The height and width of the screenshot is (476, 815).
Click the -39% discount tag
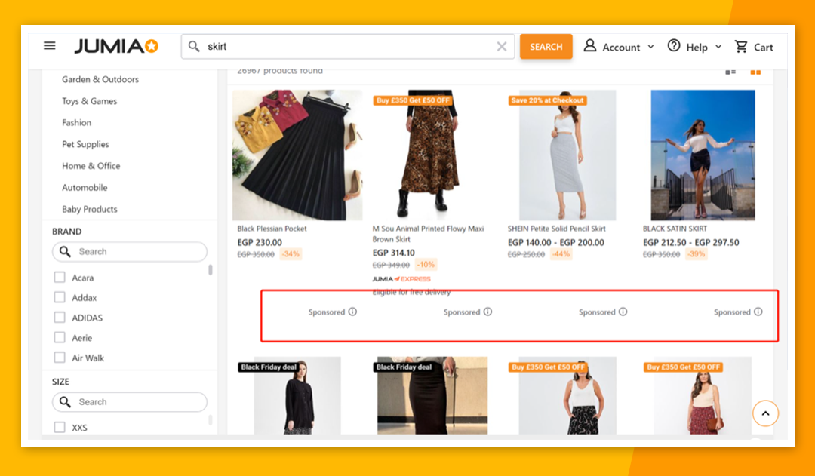(696, 254)
